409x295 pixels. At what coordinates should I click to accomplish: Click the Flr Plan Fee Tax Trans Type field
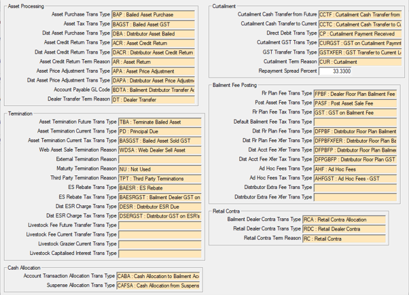click(x=355, y=113)
